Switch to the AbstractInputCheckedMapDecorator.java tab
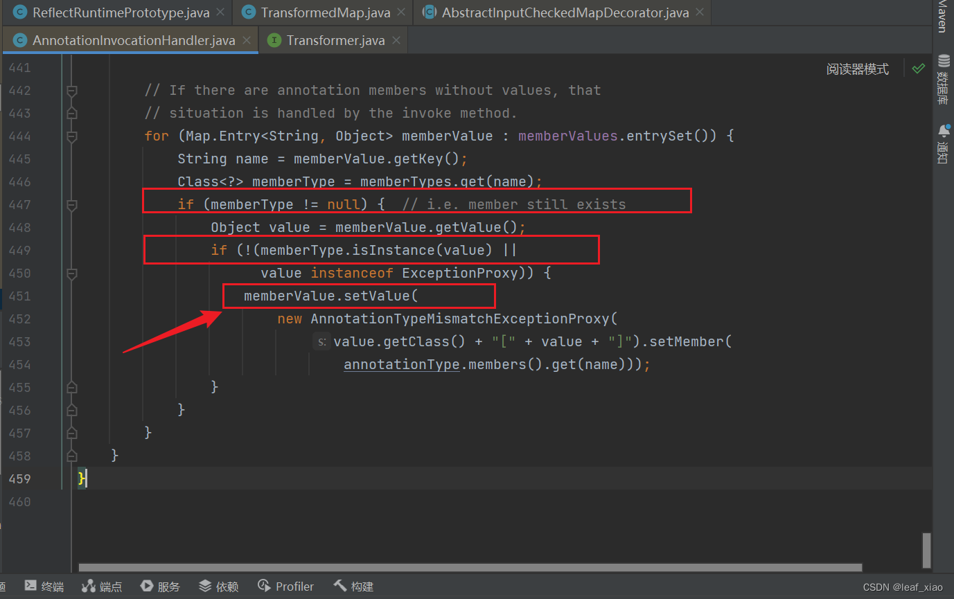 565,12
